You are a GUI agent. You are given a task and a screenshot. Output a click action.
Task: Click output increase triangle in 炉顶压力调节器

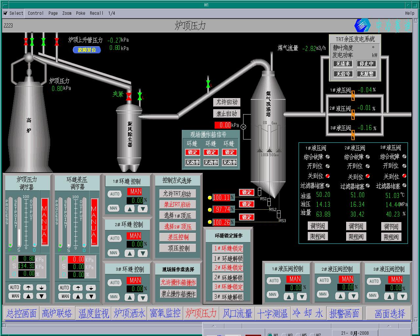pyautogui.click(x=28, y=296)
